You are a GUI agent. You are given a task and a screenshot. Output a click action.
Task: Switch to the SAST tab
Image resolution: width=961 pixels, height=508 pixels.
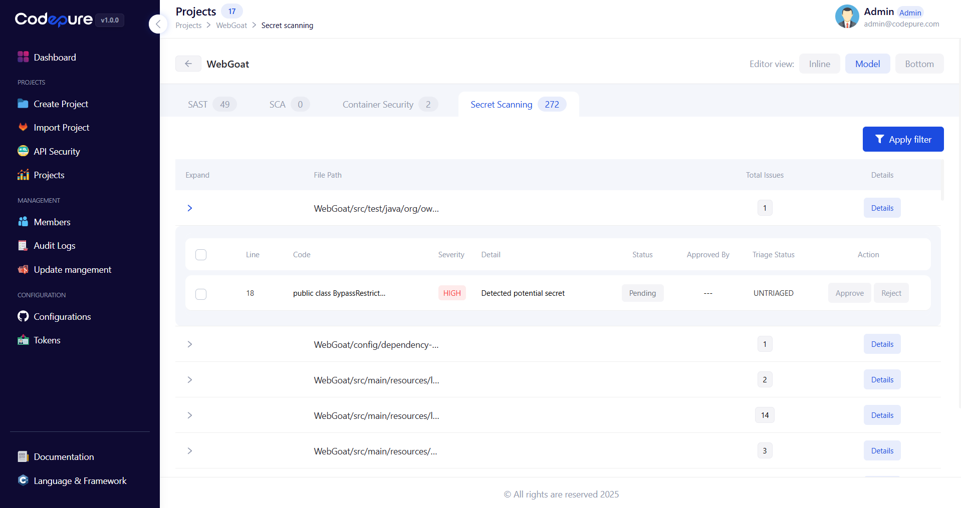(x=212, y=104)
